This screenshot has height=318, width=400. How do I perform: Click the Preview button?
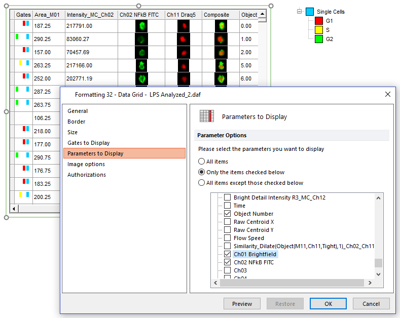242,304
